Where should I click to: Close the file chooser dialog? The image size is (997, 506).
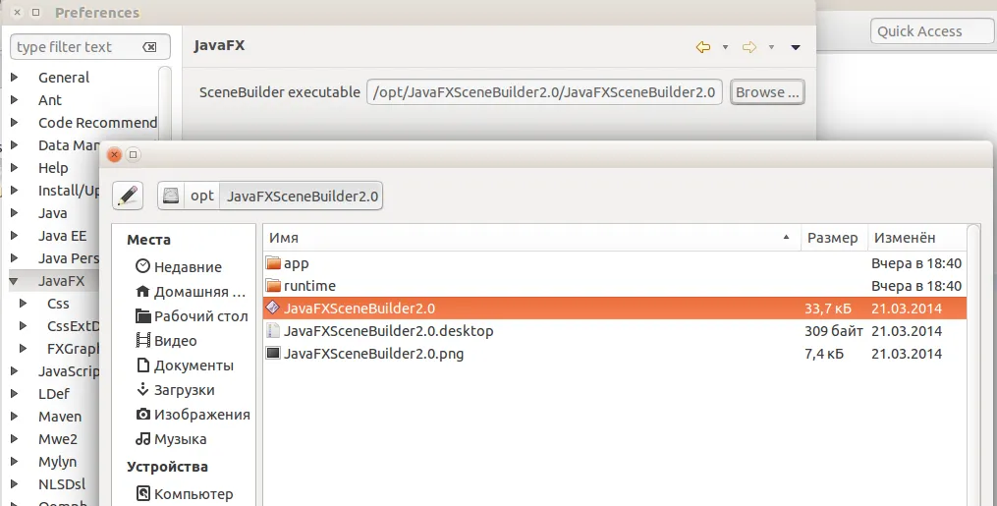[x=115, y=154]
